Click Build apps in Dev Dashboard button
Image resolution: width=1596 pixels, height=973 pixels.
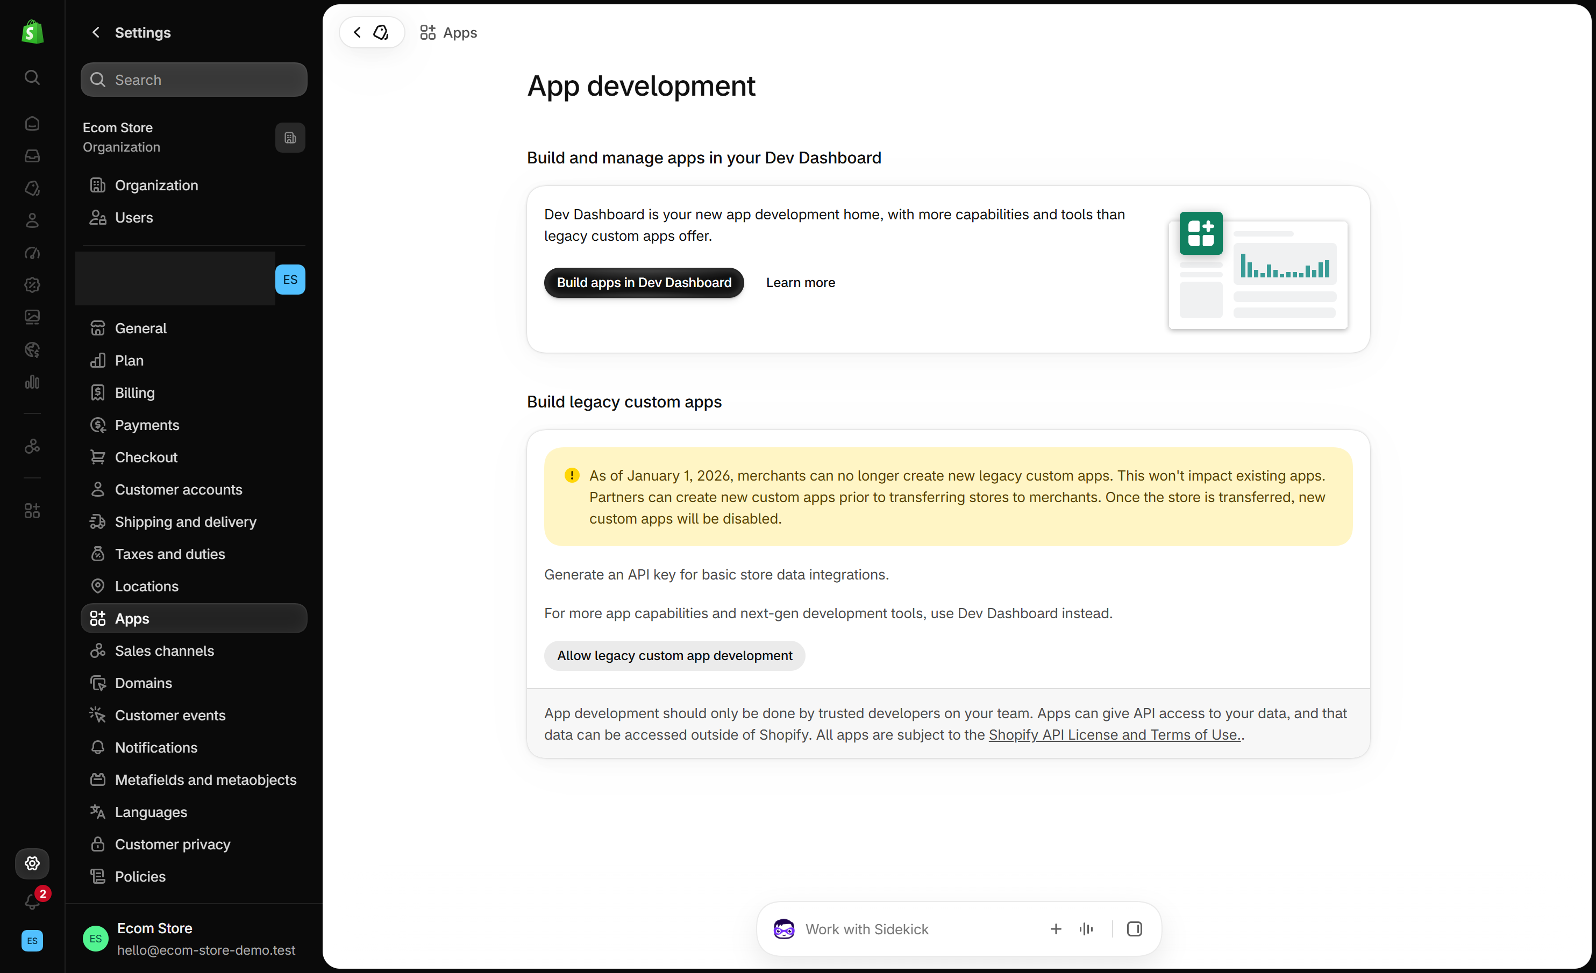tap(644, 283)
